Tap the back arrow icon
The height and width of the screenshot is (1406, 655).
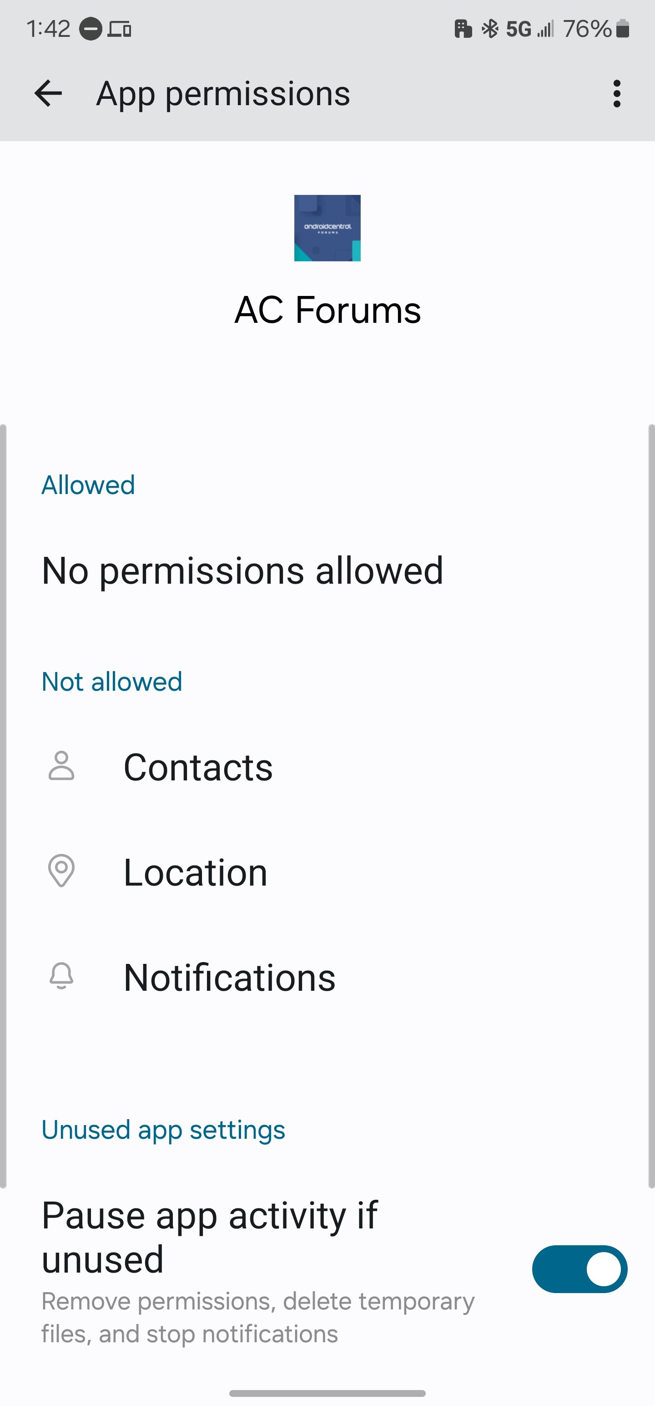point(48,93)
